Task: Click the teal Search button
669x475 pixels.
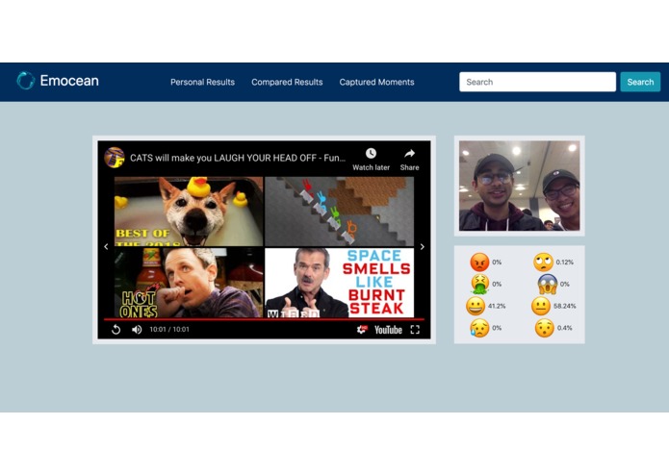Action: pyautogui.click(x=640, y=82)
